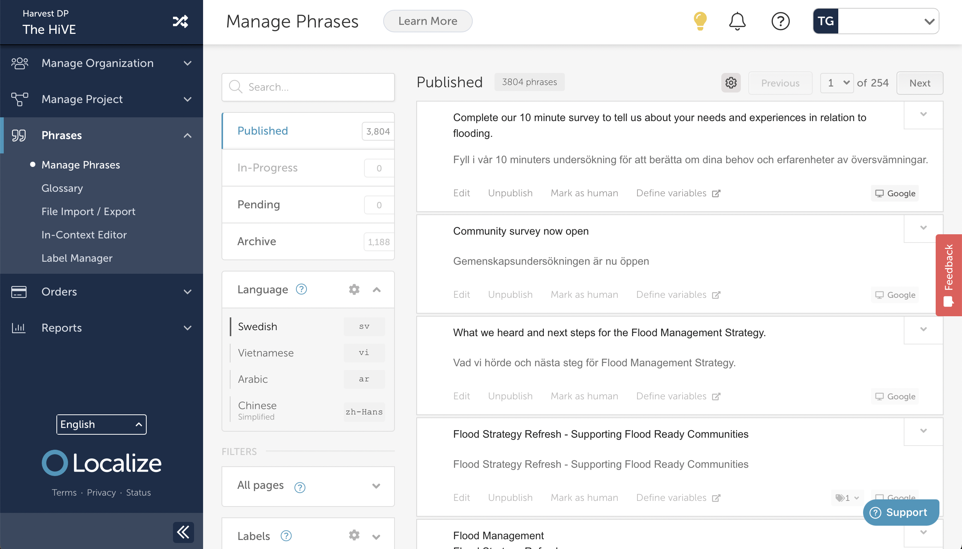Click the shuffle project switcher icon near The HiVE

click(x=180, y=22)
